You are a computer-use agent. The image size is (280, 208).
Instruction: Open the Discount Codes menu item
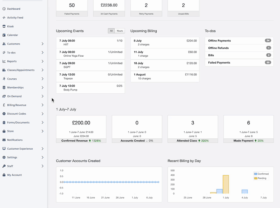pos(16,114)
